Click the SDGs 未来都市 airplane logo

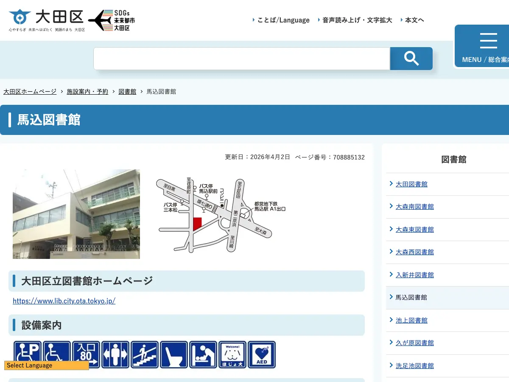coord(112,20)
